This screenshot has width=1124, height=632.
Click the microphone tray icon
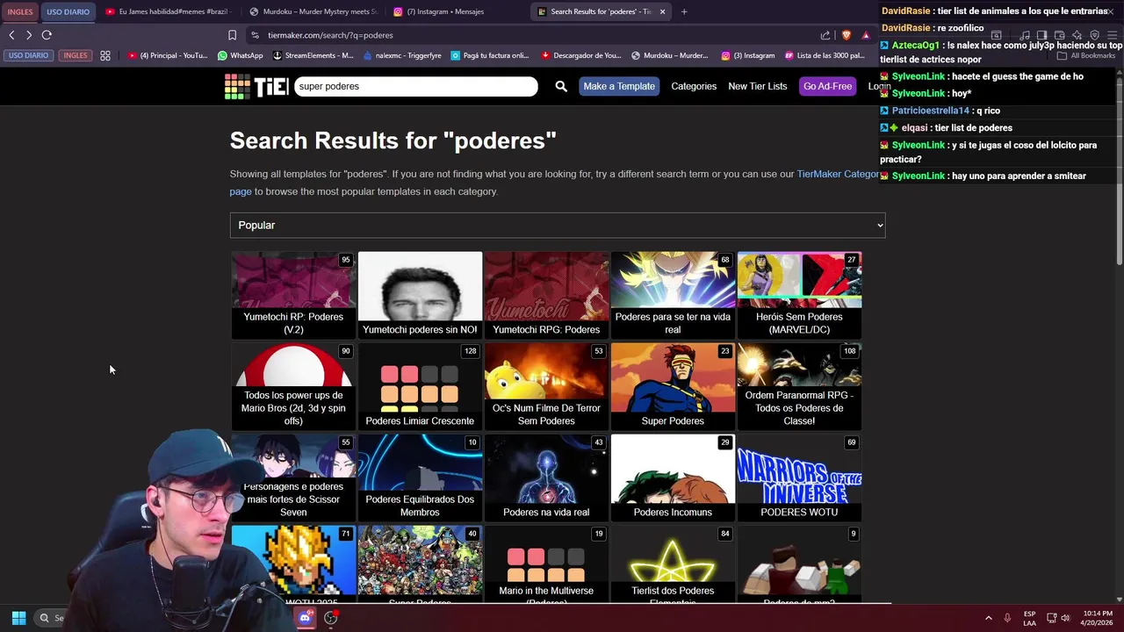click(x=1007, y=618)
